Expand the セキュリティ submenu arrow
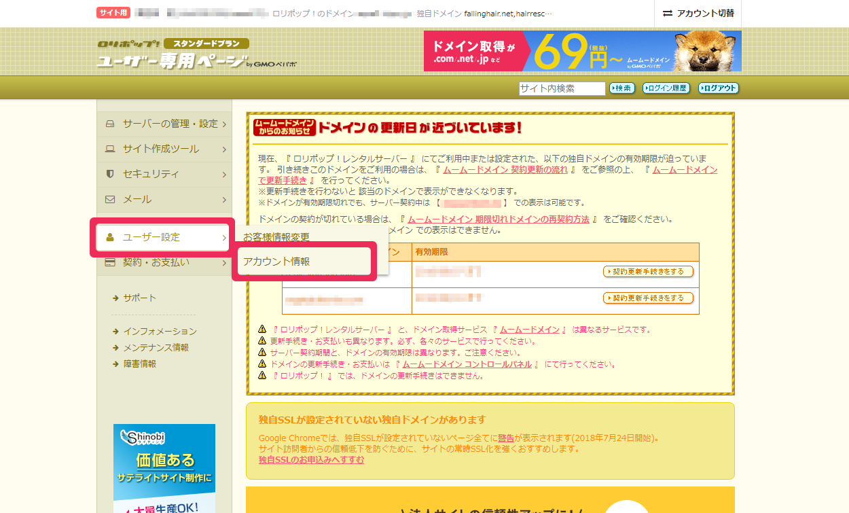This screenshot has height=513, width=849. [224, 175]
